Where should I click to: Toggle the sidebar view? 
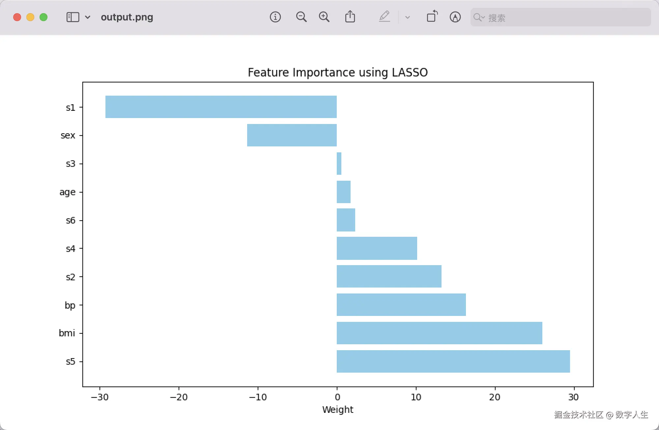tap(73, 17)
